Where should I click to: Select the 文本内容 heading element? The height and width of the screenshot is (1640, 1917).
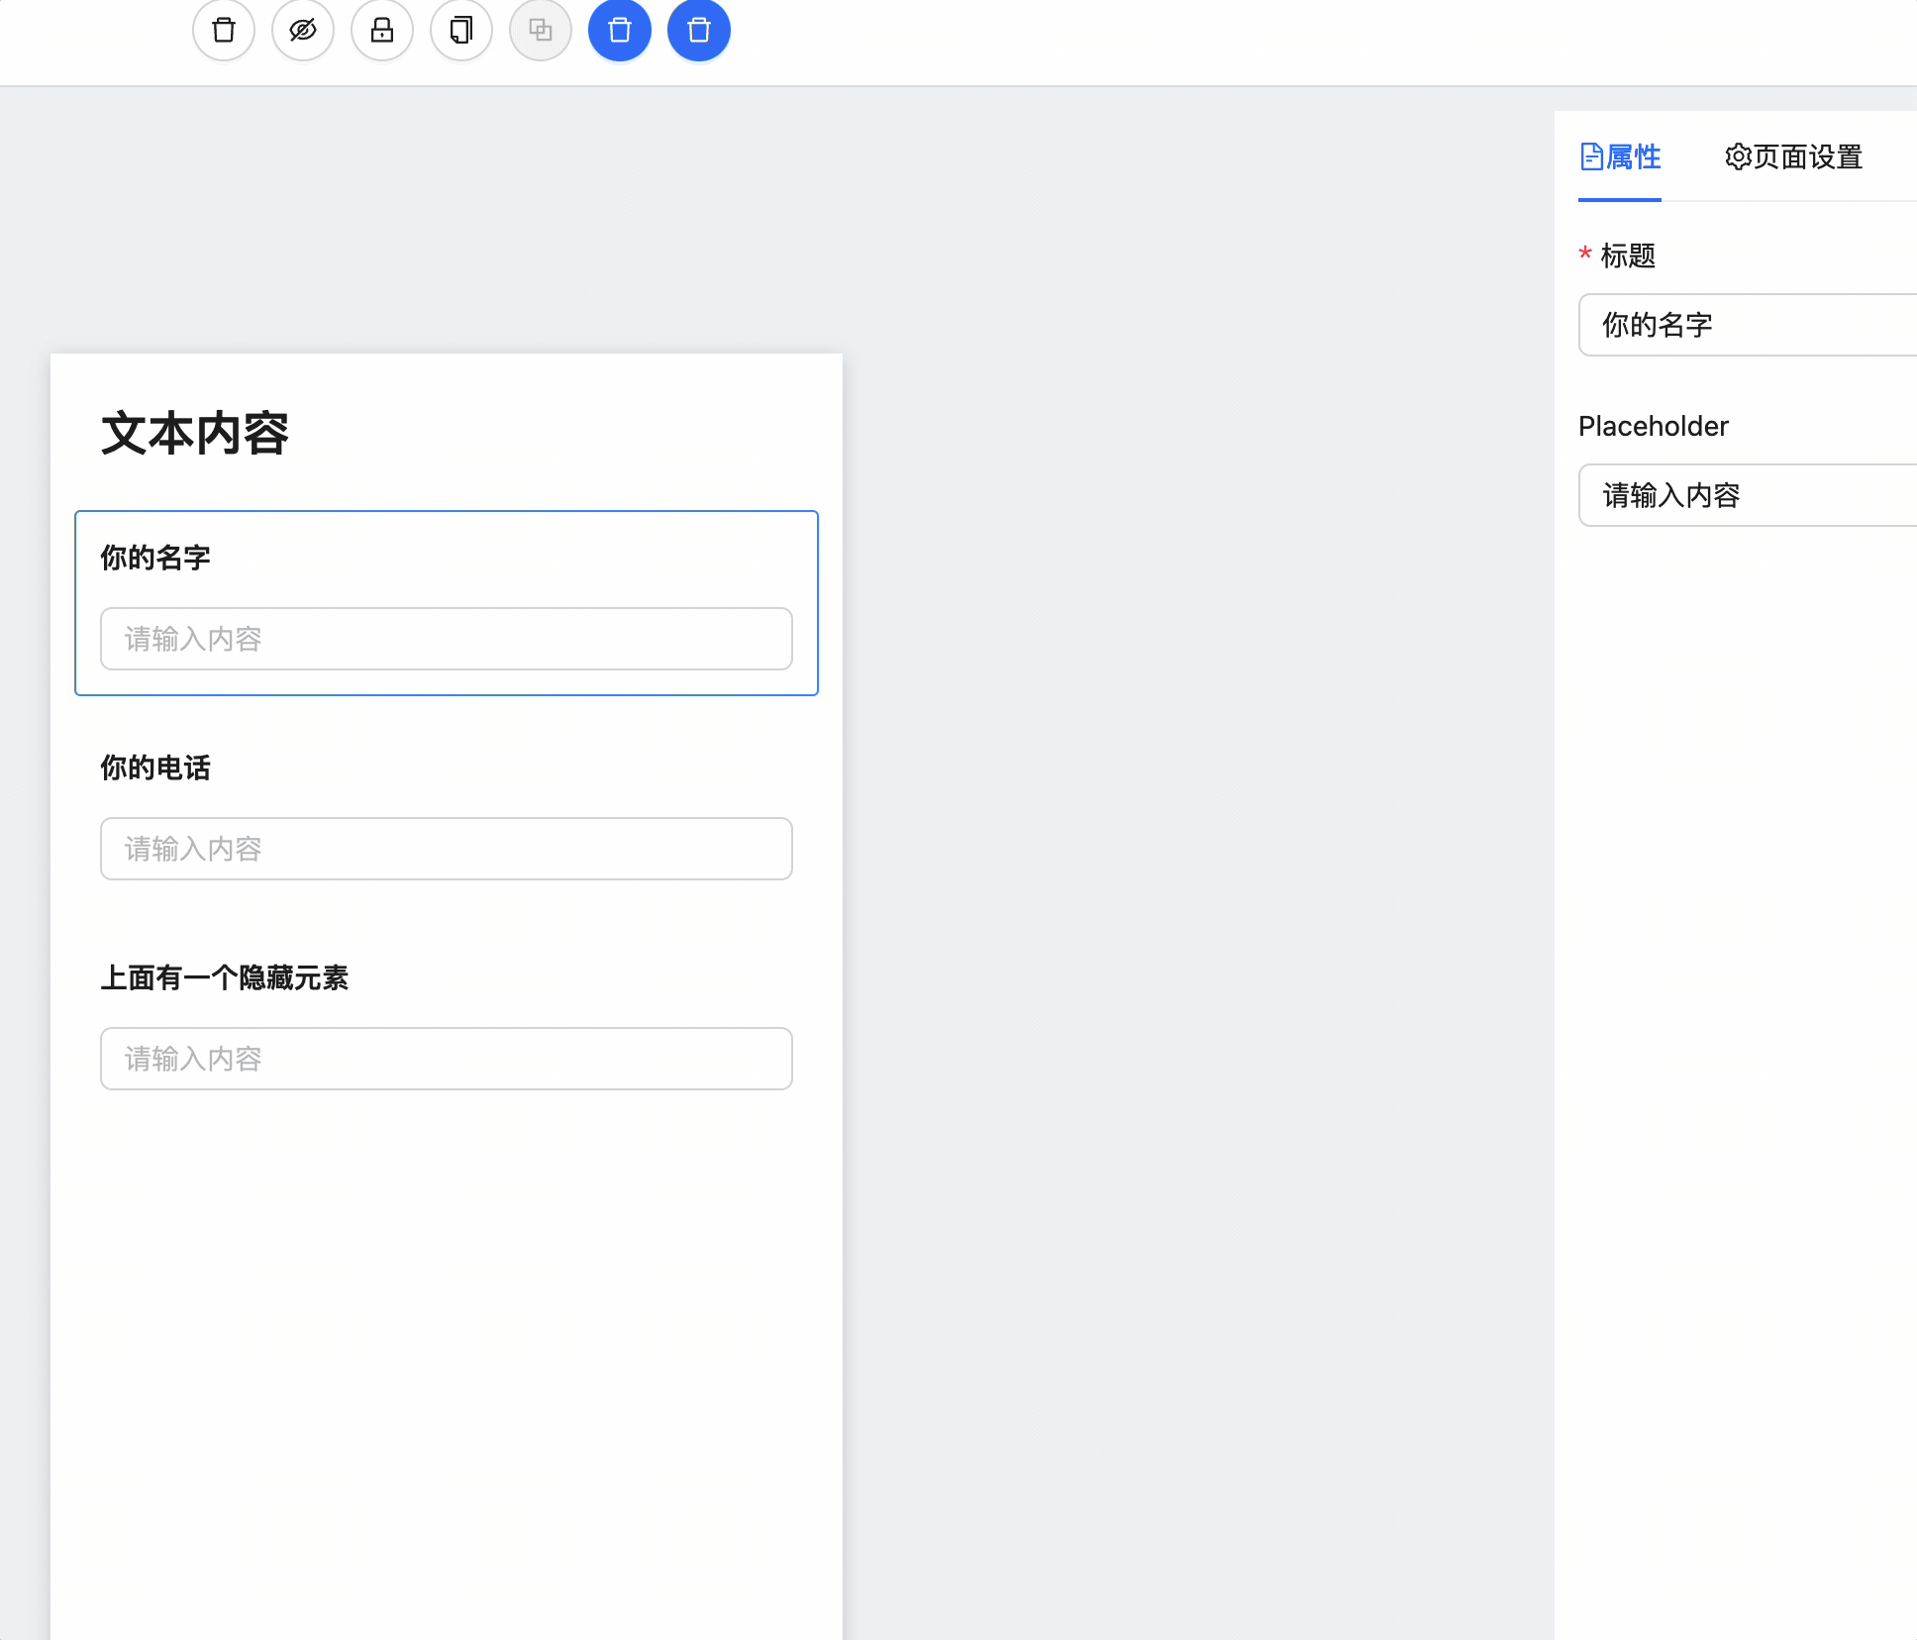[x=195, y=434]
